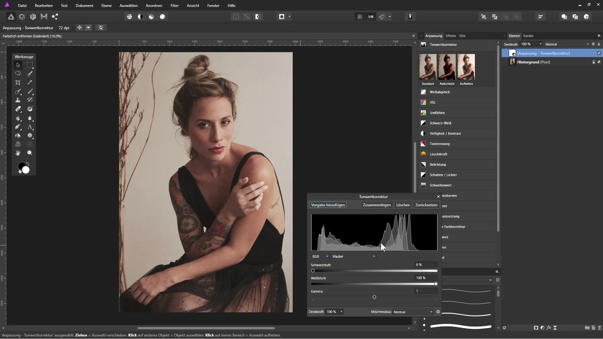This screenshot has width=603, height=339.
Task: Select the artistic Text tool
Action: coord(30,127)
